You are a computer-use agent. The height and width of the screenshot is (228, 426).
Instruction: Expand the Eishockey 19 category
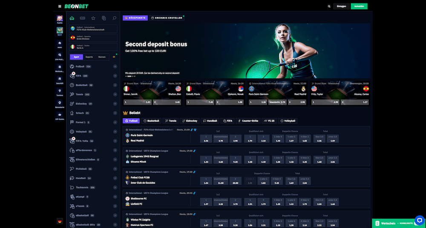(115, 104)
